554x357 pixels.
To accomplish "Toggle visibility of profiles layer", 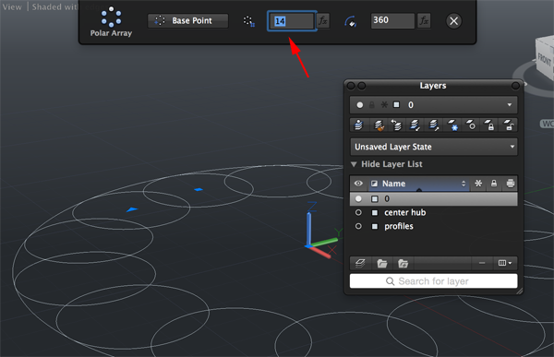I will coord(358,226).
